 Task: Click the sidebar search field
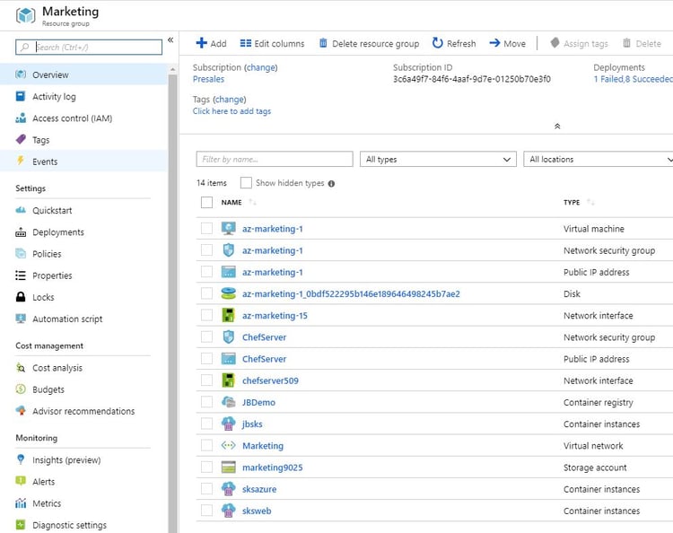pyautogui.click(x=89, y=47)
